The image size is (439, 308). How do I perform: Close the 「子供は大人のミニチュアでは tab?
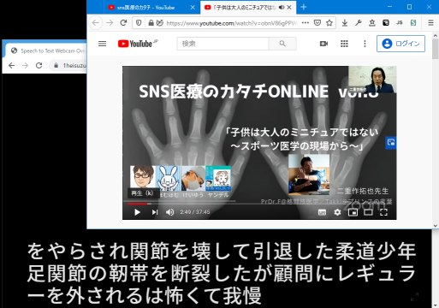pyautogui.click(x=289, y=8)
